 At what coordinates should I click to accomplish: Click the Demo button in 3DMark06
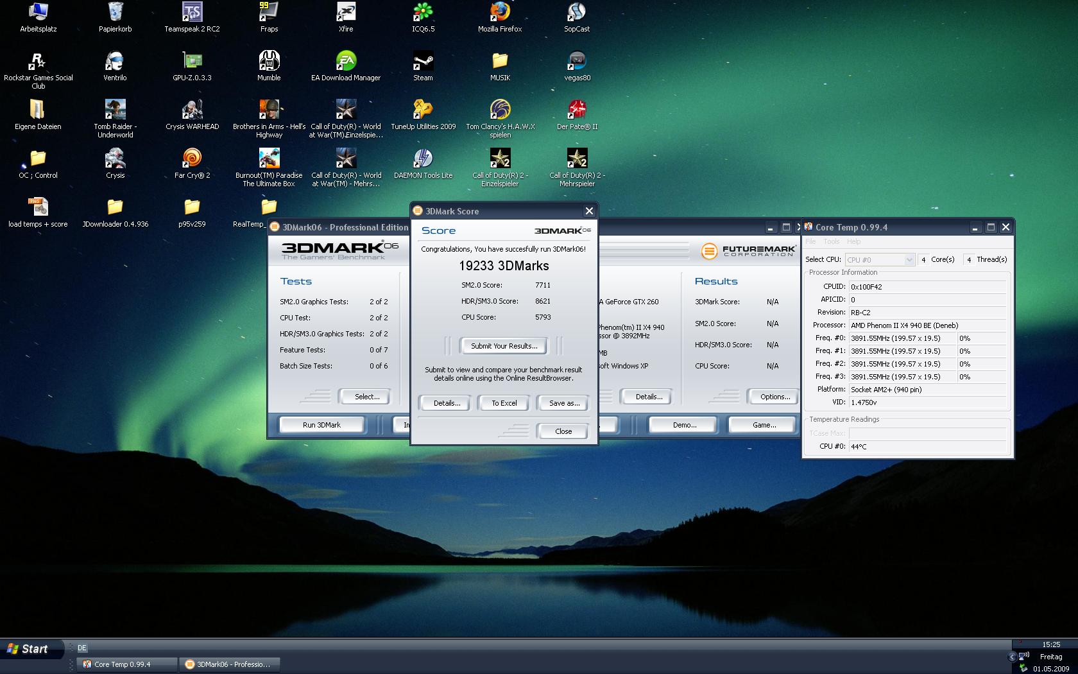pyautogui.click(x=685, y=425)
